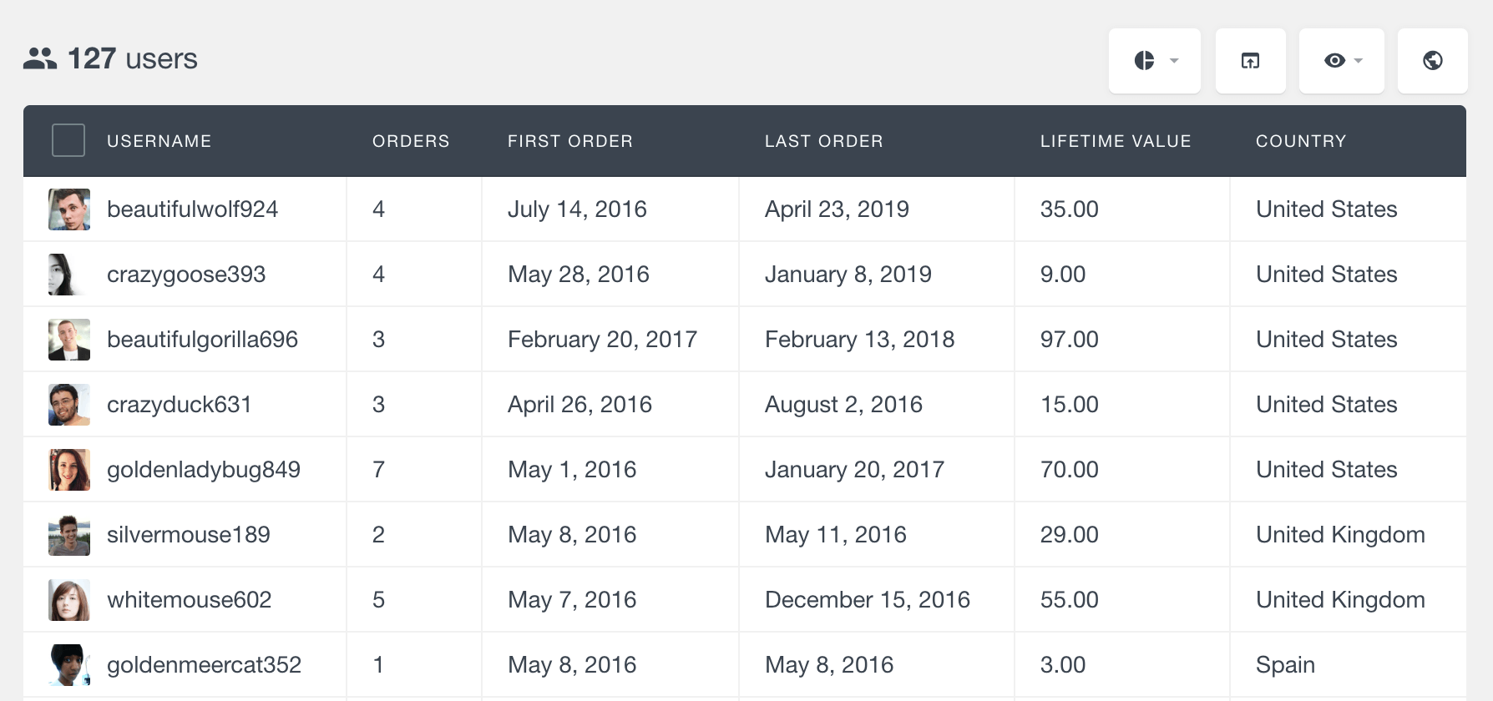Image resolution: width=1493 pixels, height=701 pixels.
Task: Click silvermouse189's avatar image
Action: 69,535
